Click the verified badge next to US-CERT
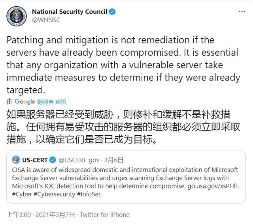 53,160
